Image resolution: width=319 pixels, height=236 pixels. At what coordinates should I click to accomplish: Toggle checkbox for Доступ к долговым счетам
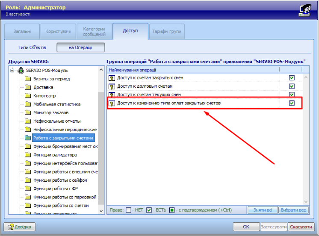[x=292, y=86]
